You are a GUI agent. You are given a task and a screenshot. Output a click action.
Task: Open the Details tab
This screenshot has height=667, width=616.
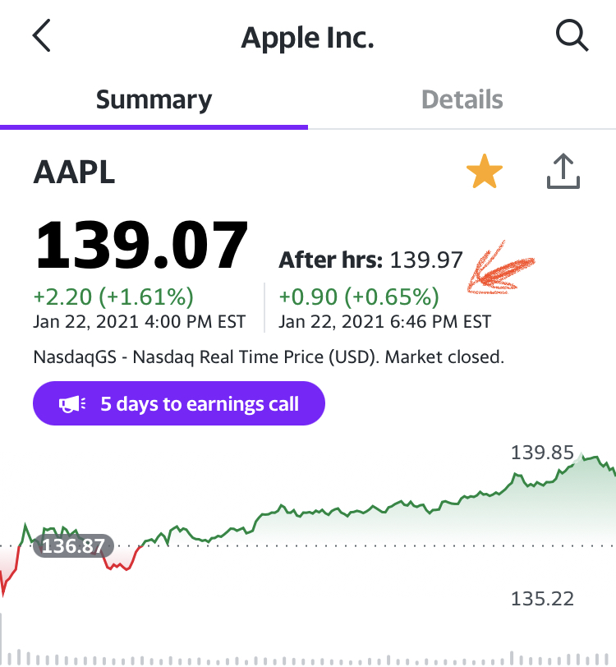click(462, 100)
